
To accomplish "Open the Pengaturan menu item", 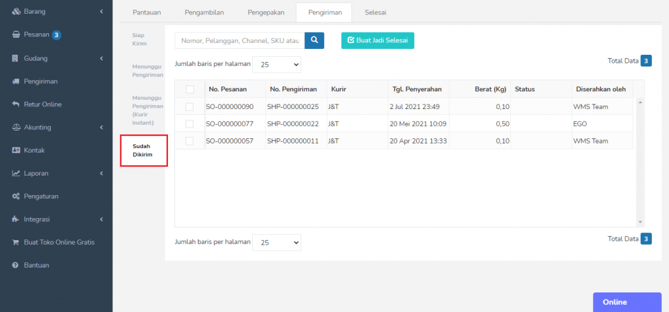I will pos(41,196).
